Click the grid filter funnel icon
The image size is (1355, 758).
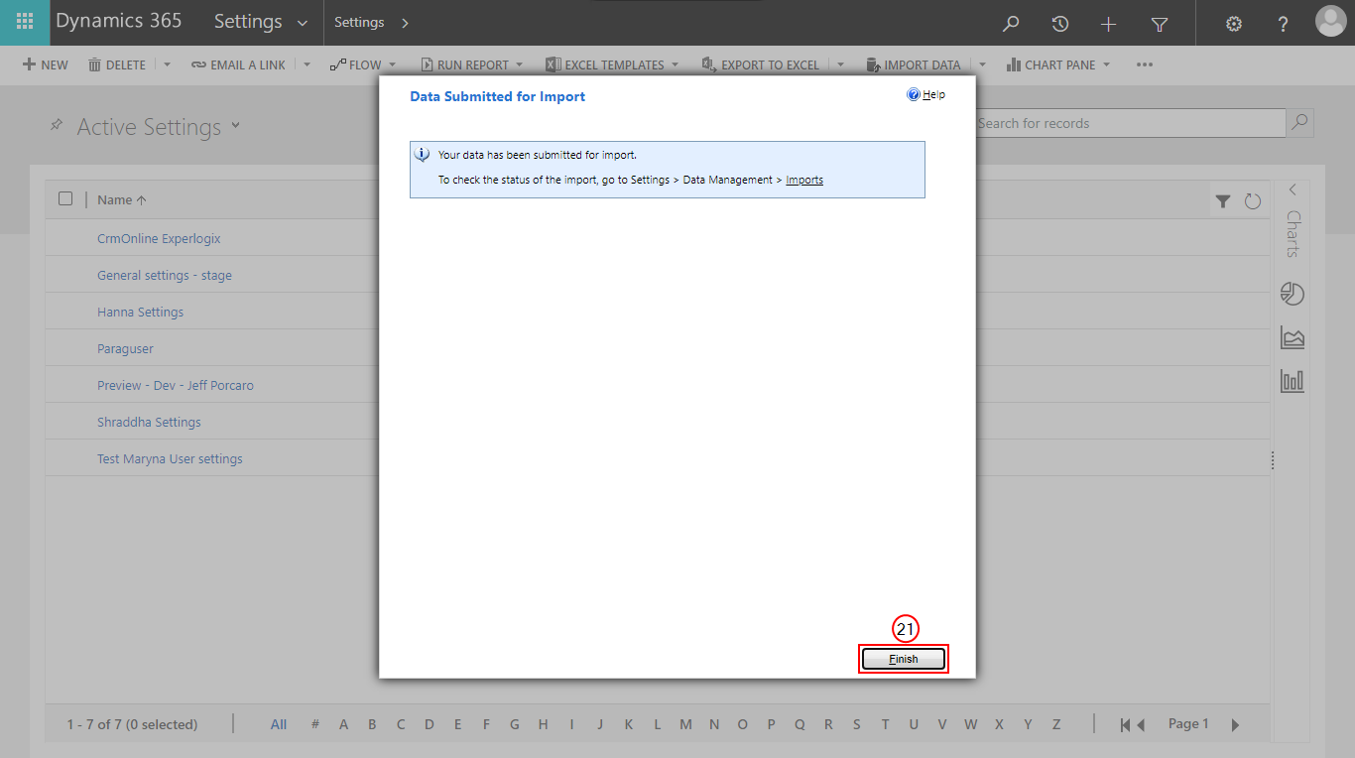click(x=1223, y=201)
